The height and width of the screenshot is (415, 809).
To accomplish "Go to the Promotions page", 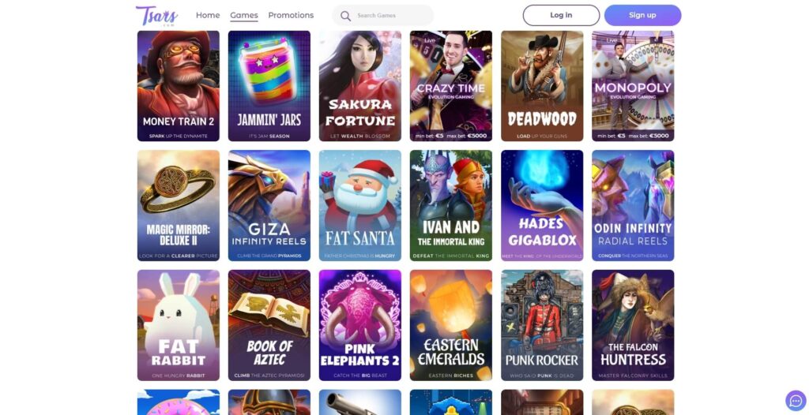I will pyautogui.click(x=291, y=16).
